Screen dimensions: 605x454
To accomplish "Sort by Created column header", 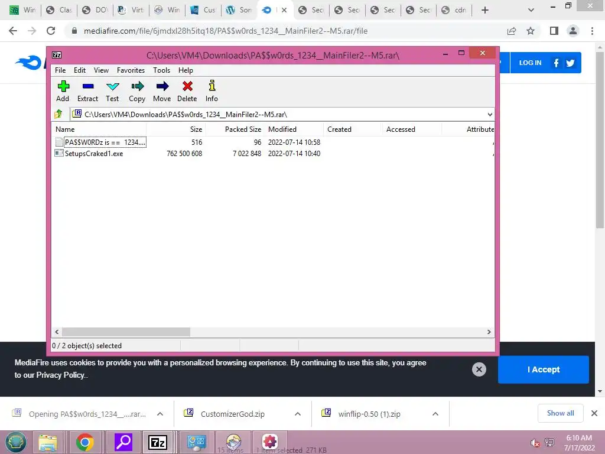I will (x=352, y=129).
